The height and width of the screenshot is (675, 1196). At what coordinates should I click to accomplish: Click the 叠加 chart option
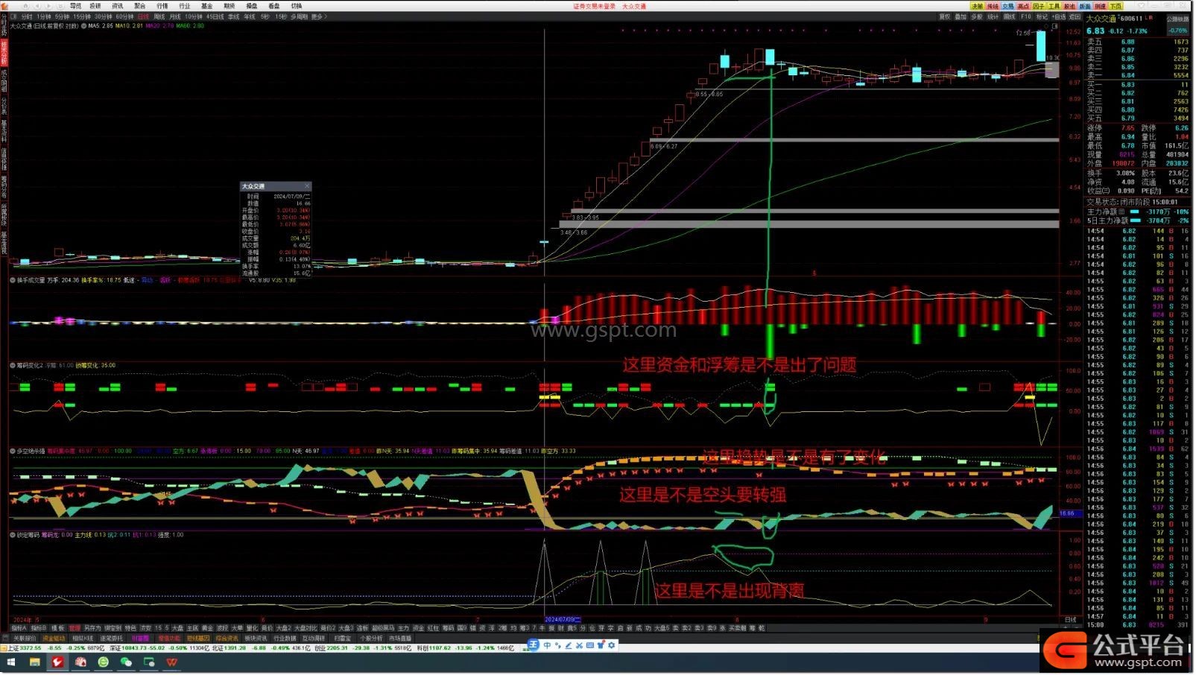tap(961, 16)
